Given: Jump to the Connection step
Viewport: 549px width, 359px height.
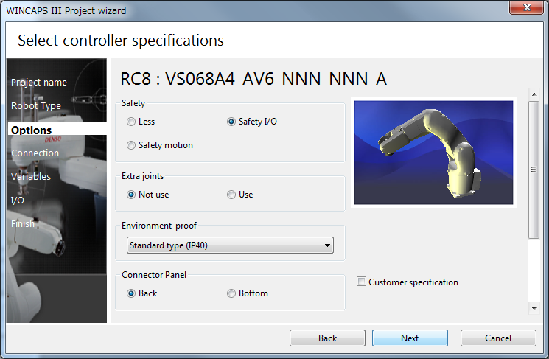Looking at the screenshot, I should point(35,153).
